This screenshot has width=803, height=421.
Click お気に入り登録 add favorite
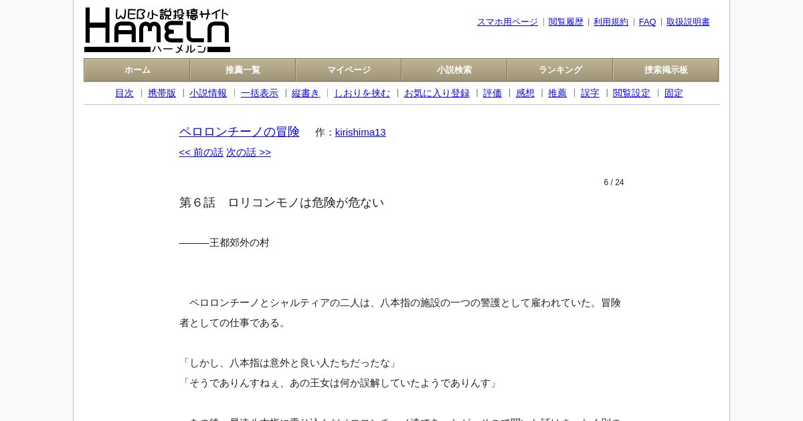pyautogui.click(x=437, y=94)
